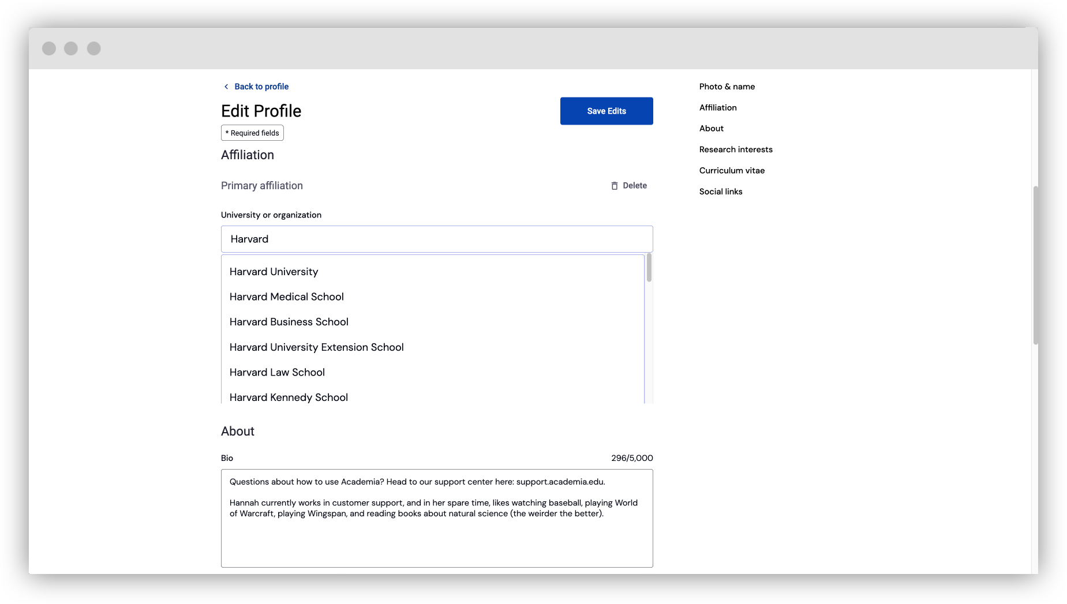Open the Social links section

coord(721,191)
